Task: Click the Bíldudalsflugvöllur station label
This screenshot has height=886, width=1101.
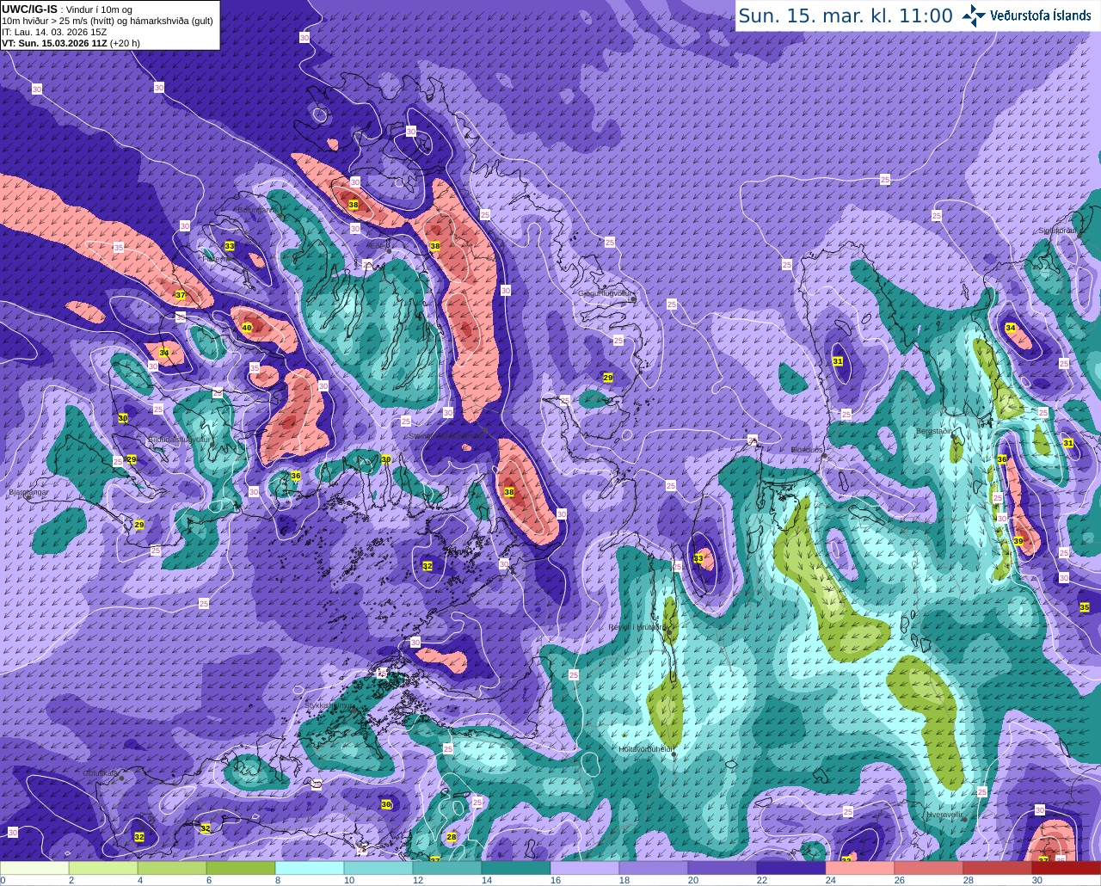Action: [x=179, y=439]
